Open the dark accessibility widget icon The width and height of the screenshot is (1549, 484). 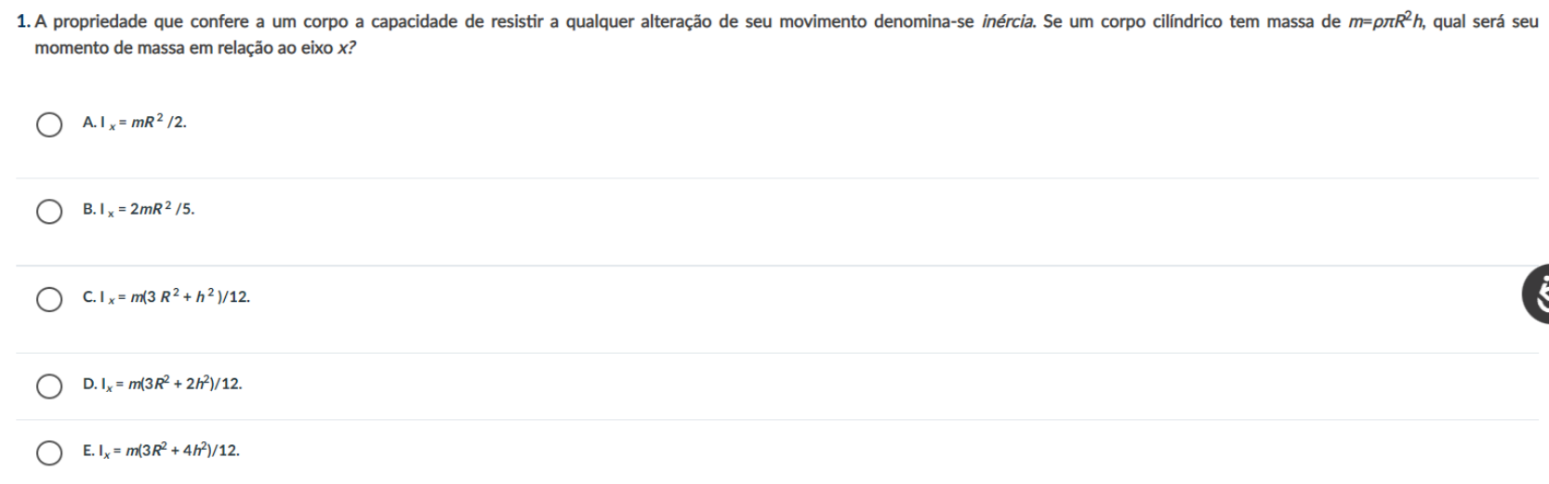click(1536, 296)
